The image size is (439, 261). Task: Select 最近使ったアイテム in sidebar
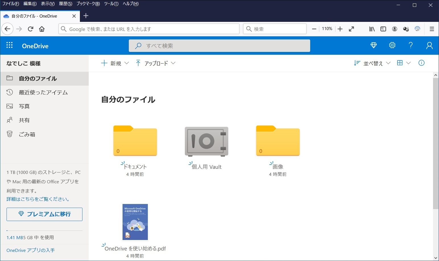[43, 92]
